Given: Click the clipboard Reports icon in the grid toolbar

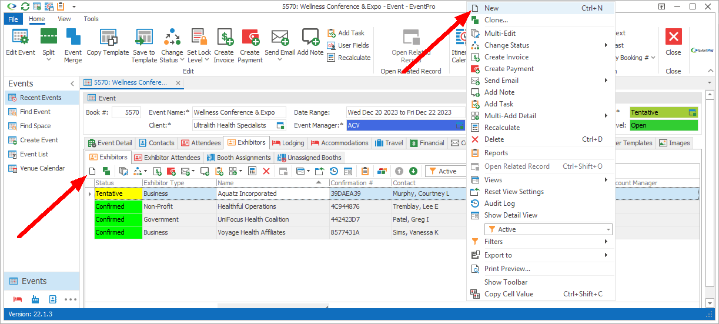Looking at the screenshot, I should point(365,171).
